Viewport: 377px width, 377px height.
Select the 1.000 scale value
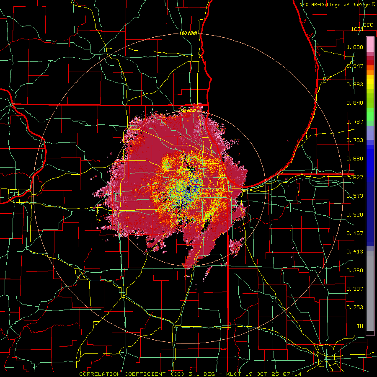(355, 47)
